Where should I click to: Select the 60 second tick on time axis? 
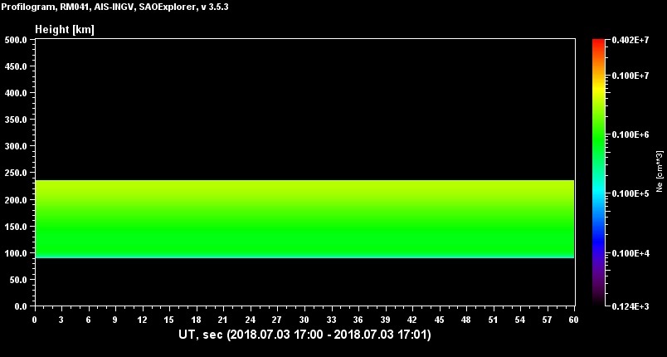click(x=574, y=320)
